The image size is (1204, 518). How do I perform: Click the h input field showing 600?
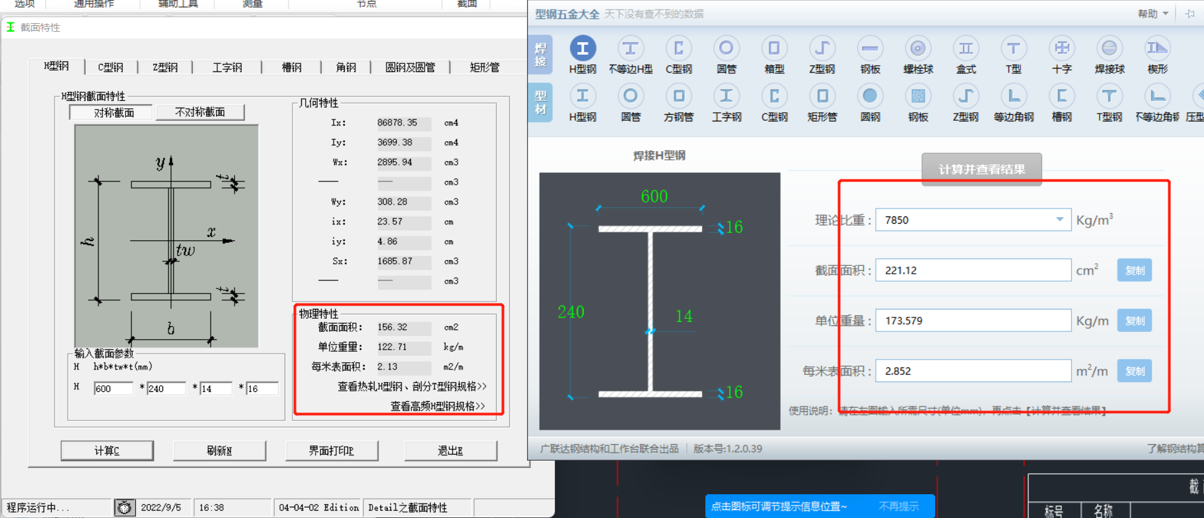113,389
